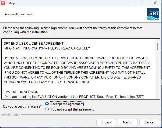
Task: Click the "Setup" title bar text
Action: pos(11,3)
